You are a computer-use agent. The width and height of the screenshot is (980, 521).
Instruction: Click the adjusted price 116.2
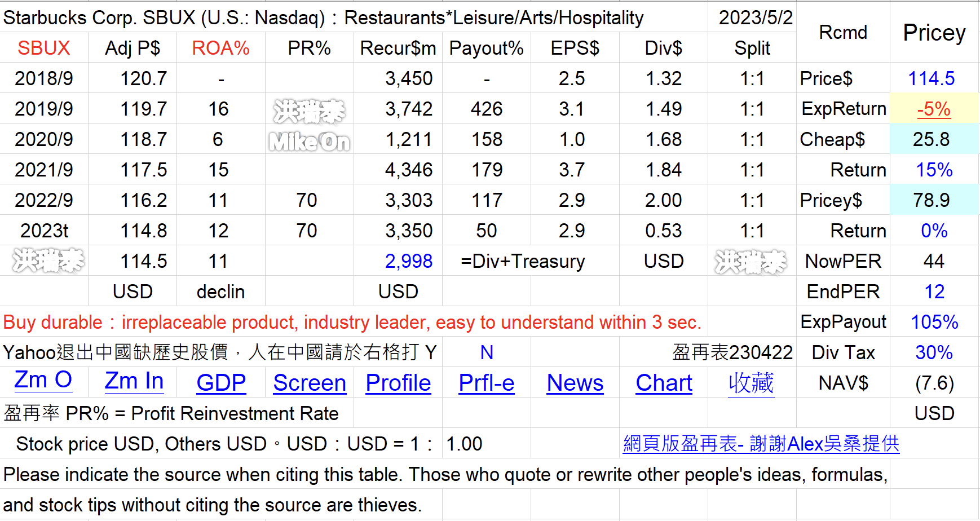coord(143,200)
